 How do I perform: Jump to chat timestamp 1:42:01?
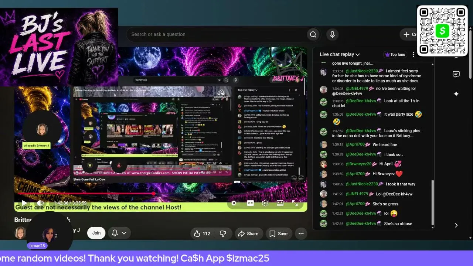pos(338,204)
